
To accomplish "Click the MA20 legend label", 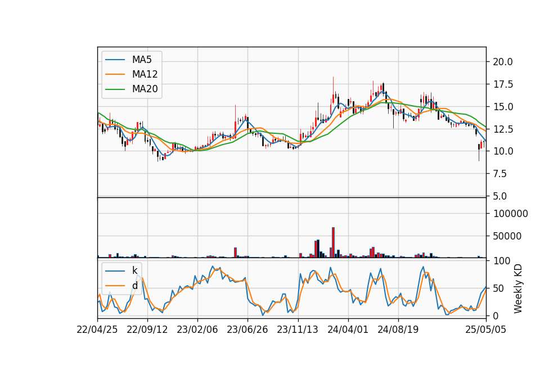I will 145,89.
